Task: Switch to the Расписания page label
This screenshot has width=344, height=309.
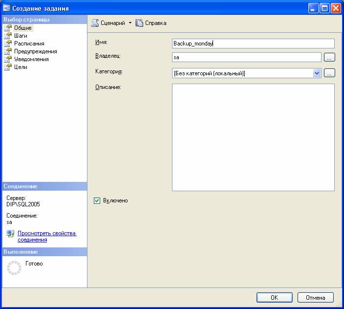Action: tap(29, 44)
